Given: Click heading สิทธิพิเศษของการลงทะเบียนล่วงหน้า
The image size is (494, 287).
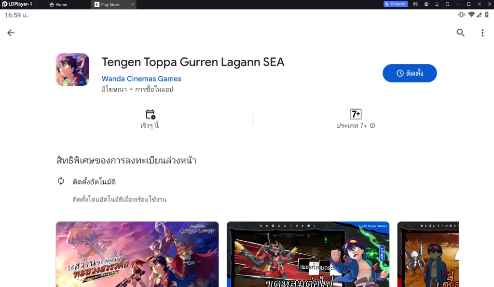Looking at the screenshot, I should coord(126,160).
